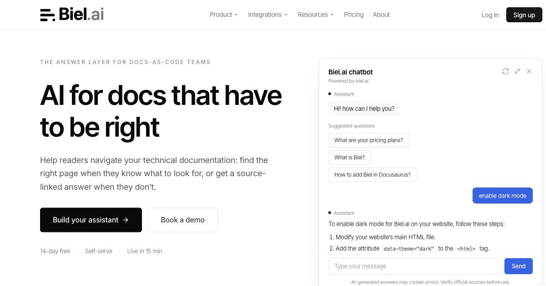Open the About page
This screenshot has height=286, width=546.
381,15
